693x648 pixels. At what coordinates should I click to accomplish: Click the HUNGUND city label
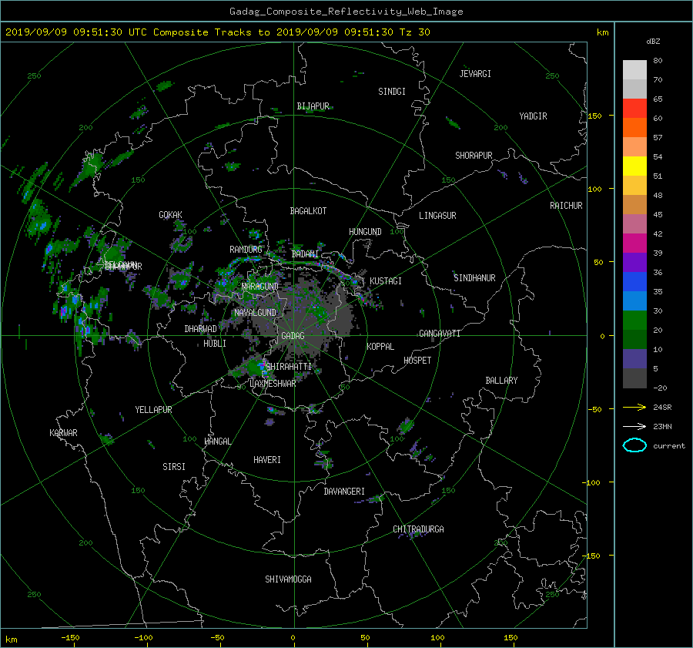click(365, 232)
